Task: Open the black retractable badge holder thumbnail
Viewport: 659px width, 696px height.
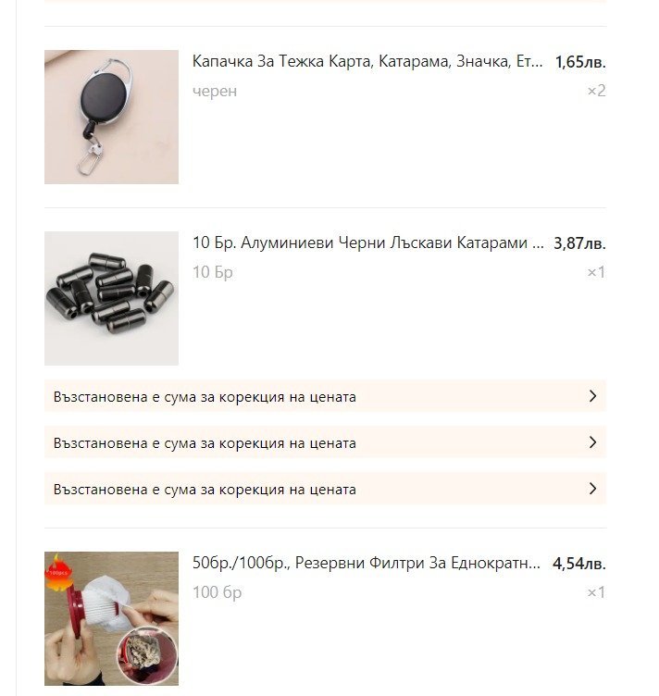Action: tap(111, 117)
